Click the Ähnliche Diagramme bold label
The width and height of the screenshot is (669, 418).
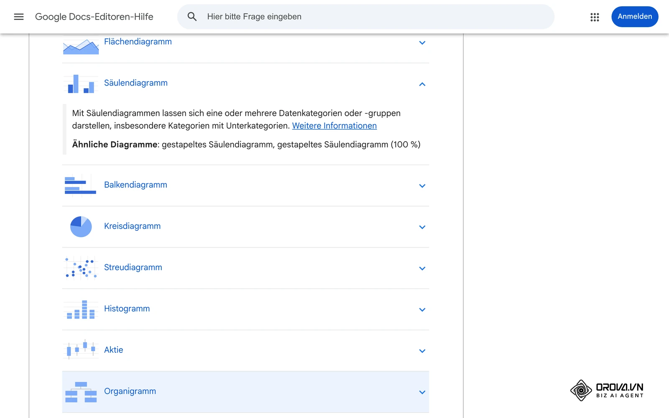coord(115,145)
